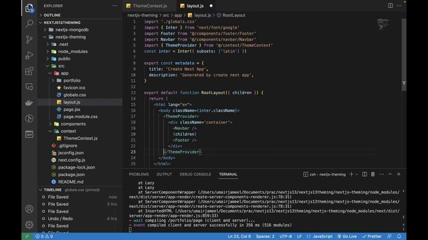Maximize the panel with up chevron
The image size is (428, 240).
pos(390,174)
